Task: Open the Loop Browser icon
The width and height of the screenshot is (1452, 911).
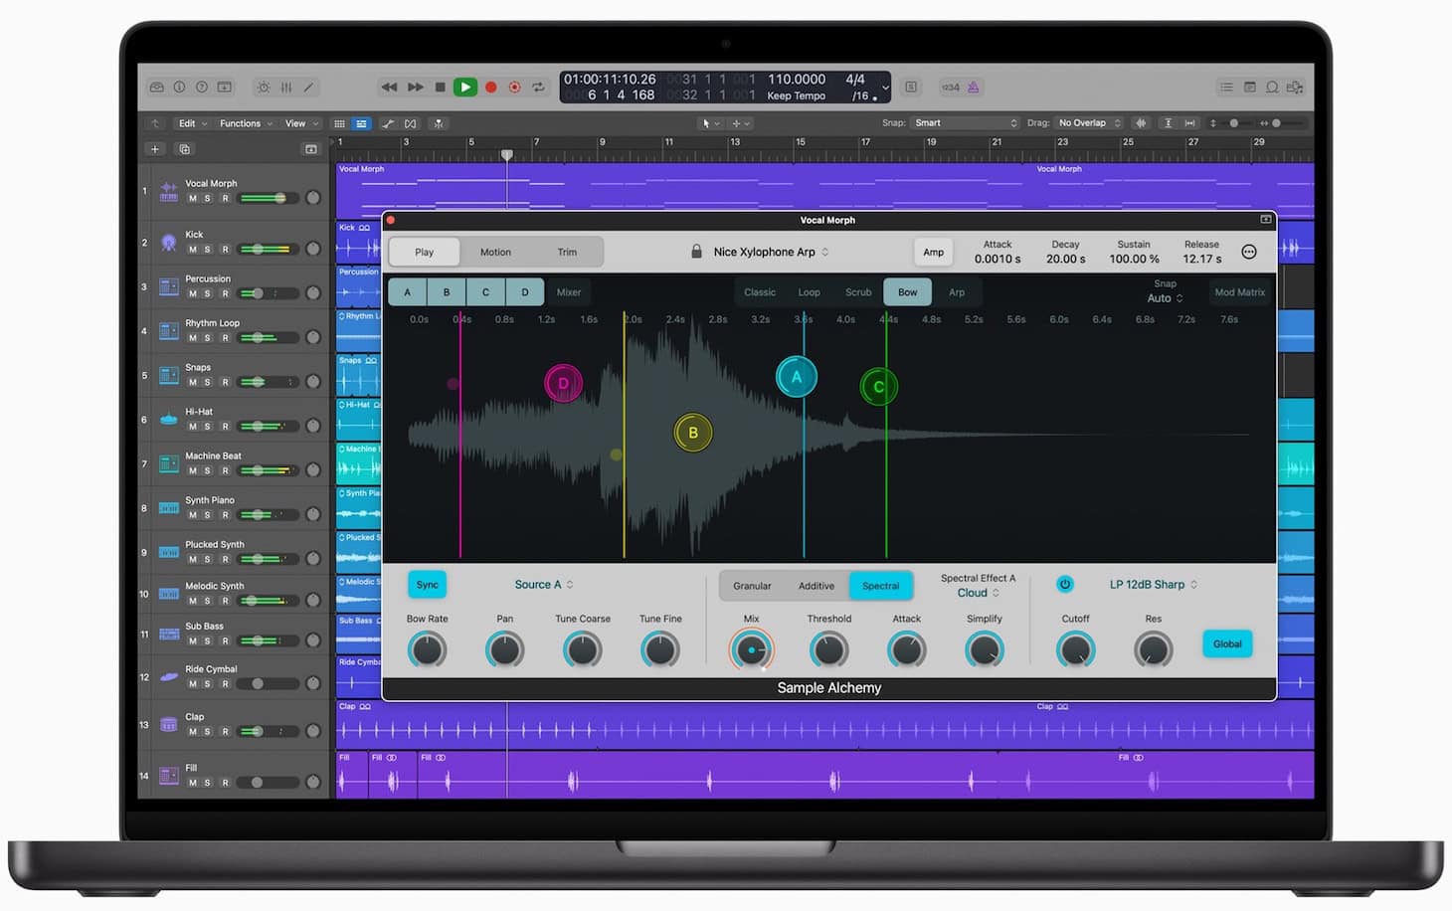Action: click(1272, 88)
